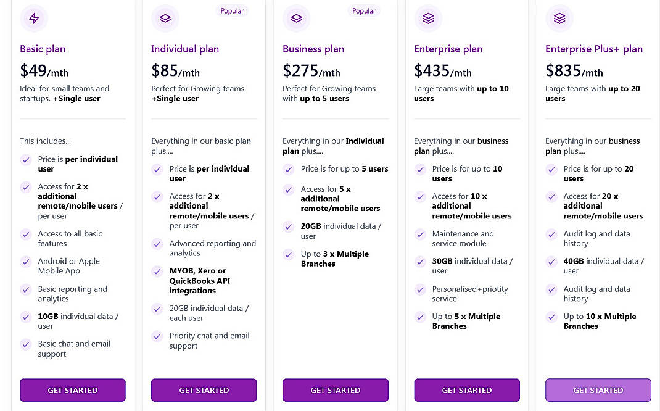Viewport: 660px width, 411px height.
Task: Click GET STARTED under Basic plan
Action: (x=72, y=390)
